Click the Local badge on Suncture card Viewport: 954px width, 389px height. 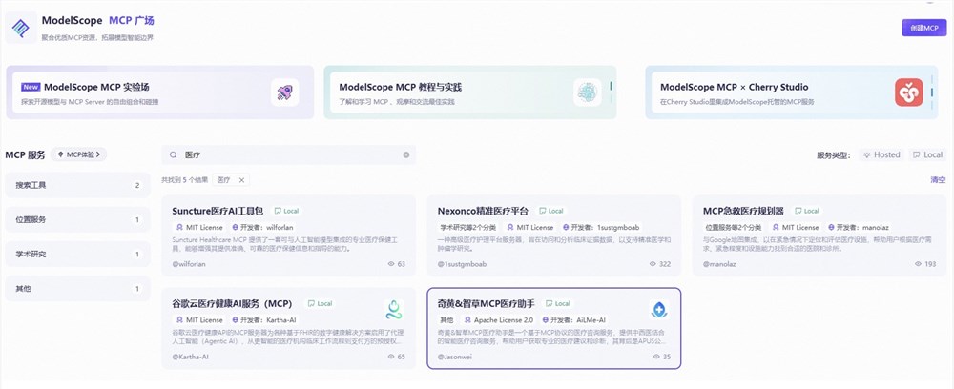pos(287,211)
